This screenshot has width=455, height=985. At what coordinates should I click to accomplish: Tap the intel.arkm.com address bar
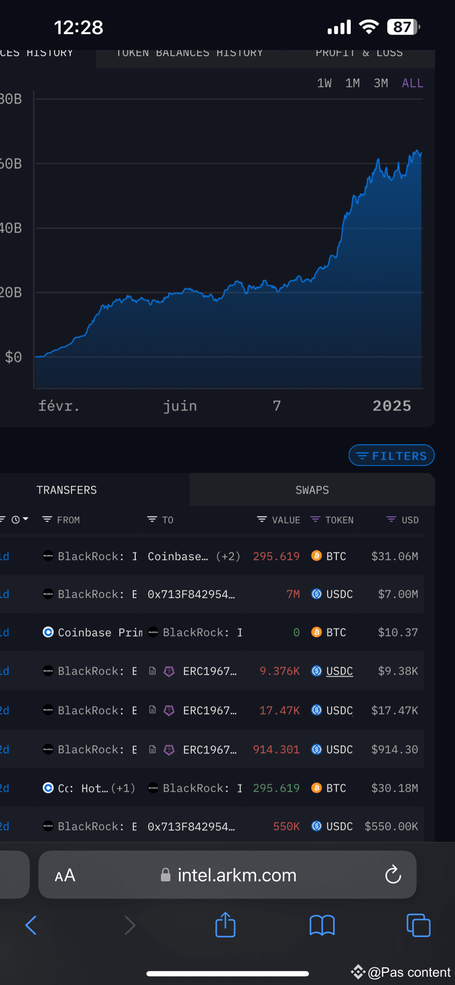[x=227, y=875]
